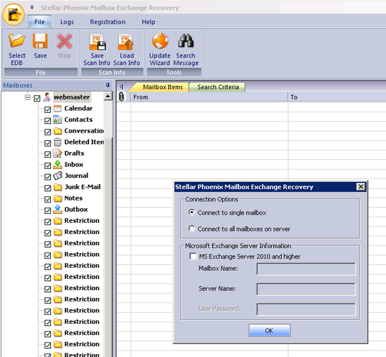Select the Junk E-Mail folder icon

pos(58,187)
